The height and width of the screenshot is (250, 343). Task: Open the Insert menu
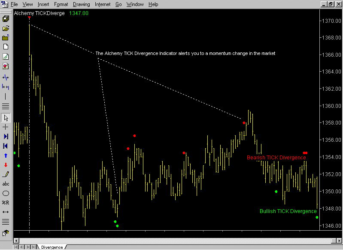tap(43, 4)
